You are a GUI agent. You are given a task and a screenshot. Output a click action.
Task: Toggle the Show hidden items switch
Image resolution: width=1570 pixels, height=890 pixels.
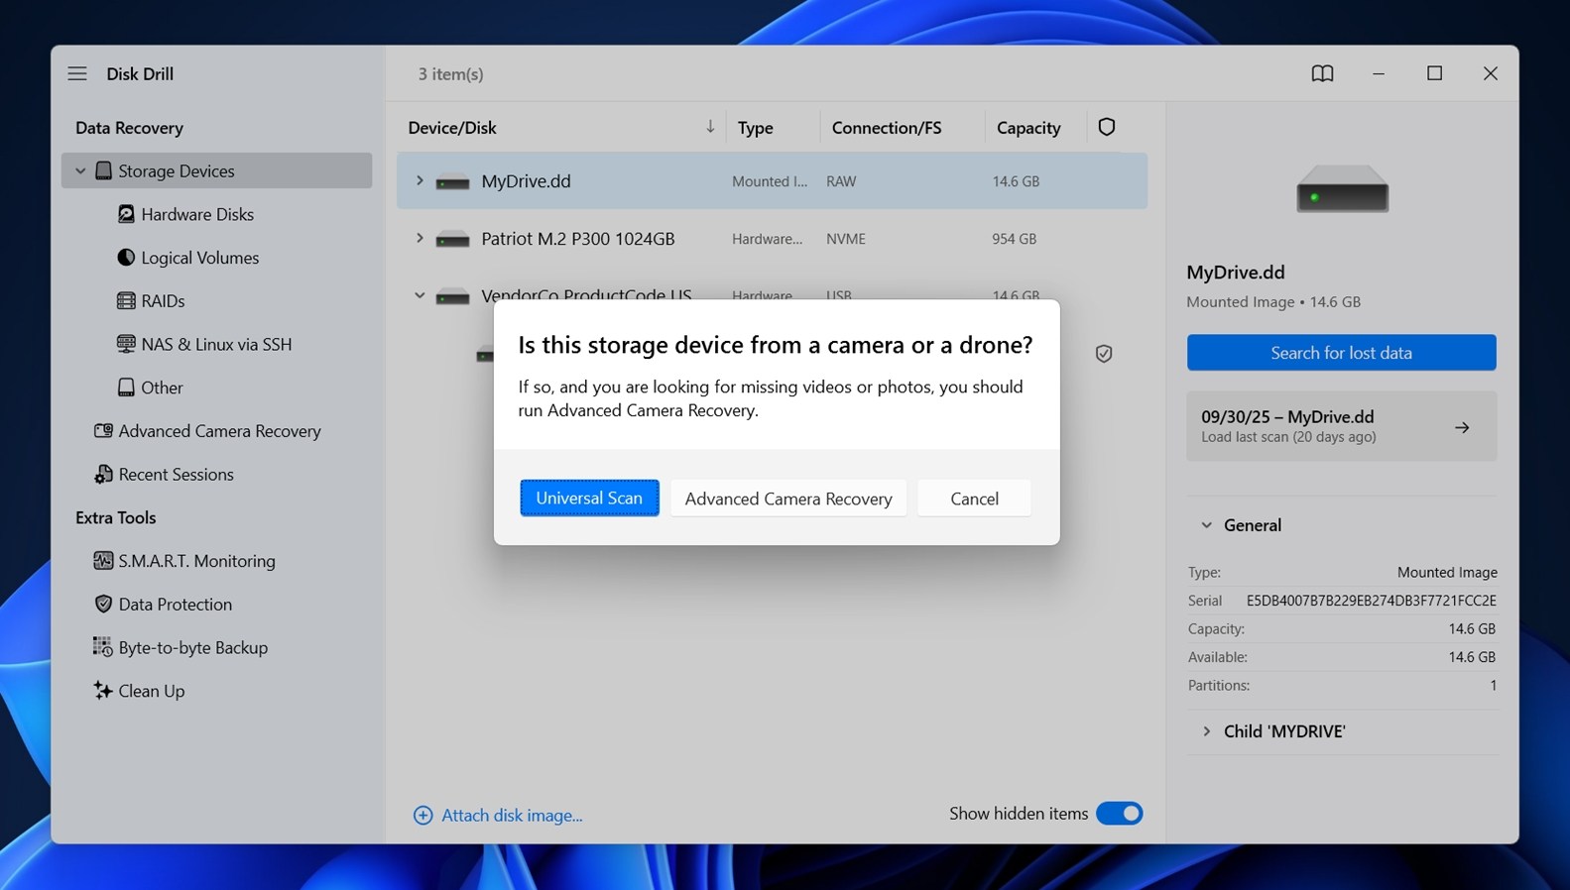point(1120,814)
